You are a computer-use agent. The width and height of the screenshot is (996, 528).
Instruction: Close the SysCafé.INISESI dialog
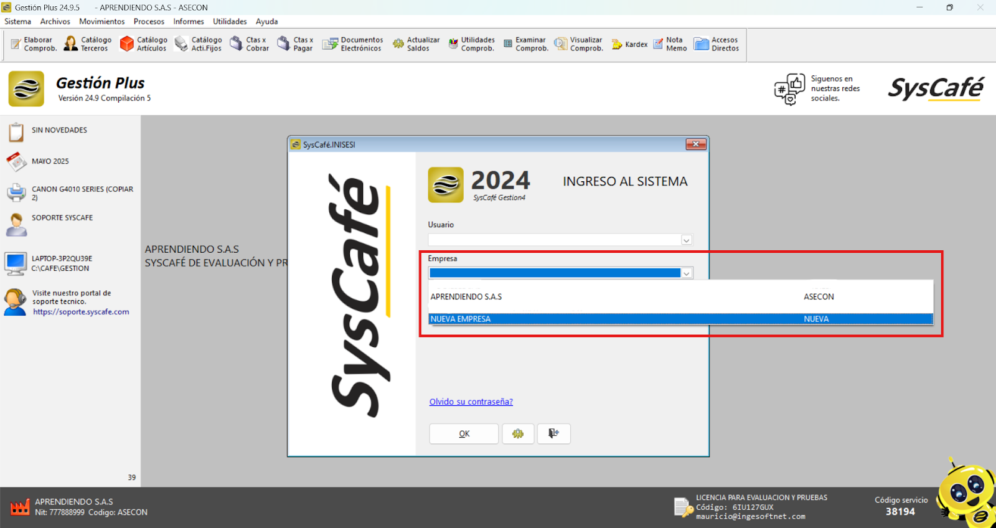pyautogui.click(x=695, y=144)
